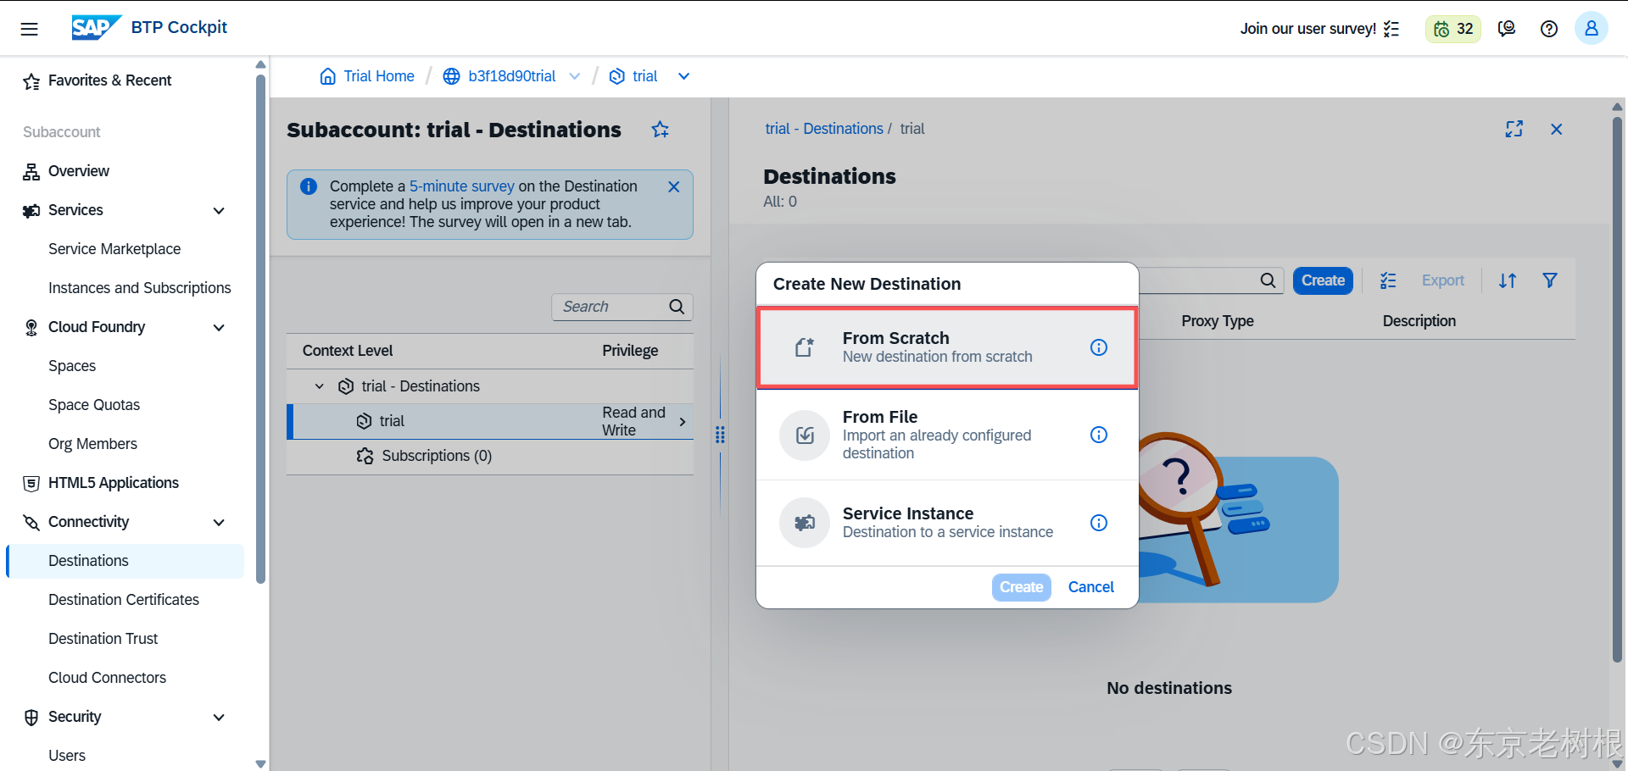The width and height of the screenshot is (1628, 771).
Task: Open the b3f18d90trial breadcrumb dropdown
Action: pyautogui.click(x=575, y=76)
